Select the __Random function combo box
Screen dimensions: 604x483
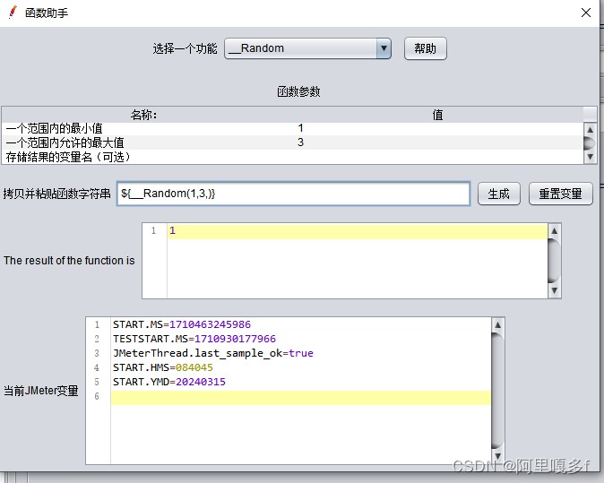pos(307,48)
